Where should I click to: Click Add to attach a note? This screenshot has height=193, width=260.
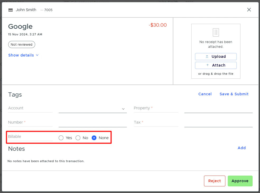[242, 148]
